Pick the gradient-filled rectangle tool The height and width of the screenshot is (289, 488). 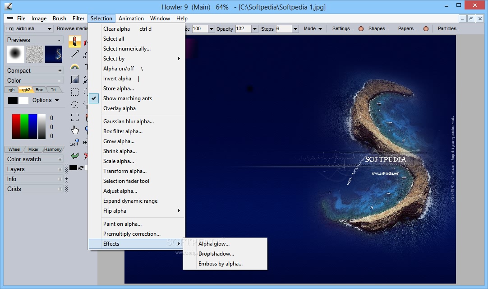click(x=75, y=79)
